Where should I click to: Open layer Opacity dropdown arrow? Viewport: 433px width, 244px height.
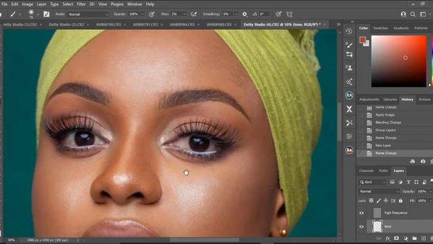click(430, 191)
